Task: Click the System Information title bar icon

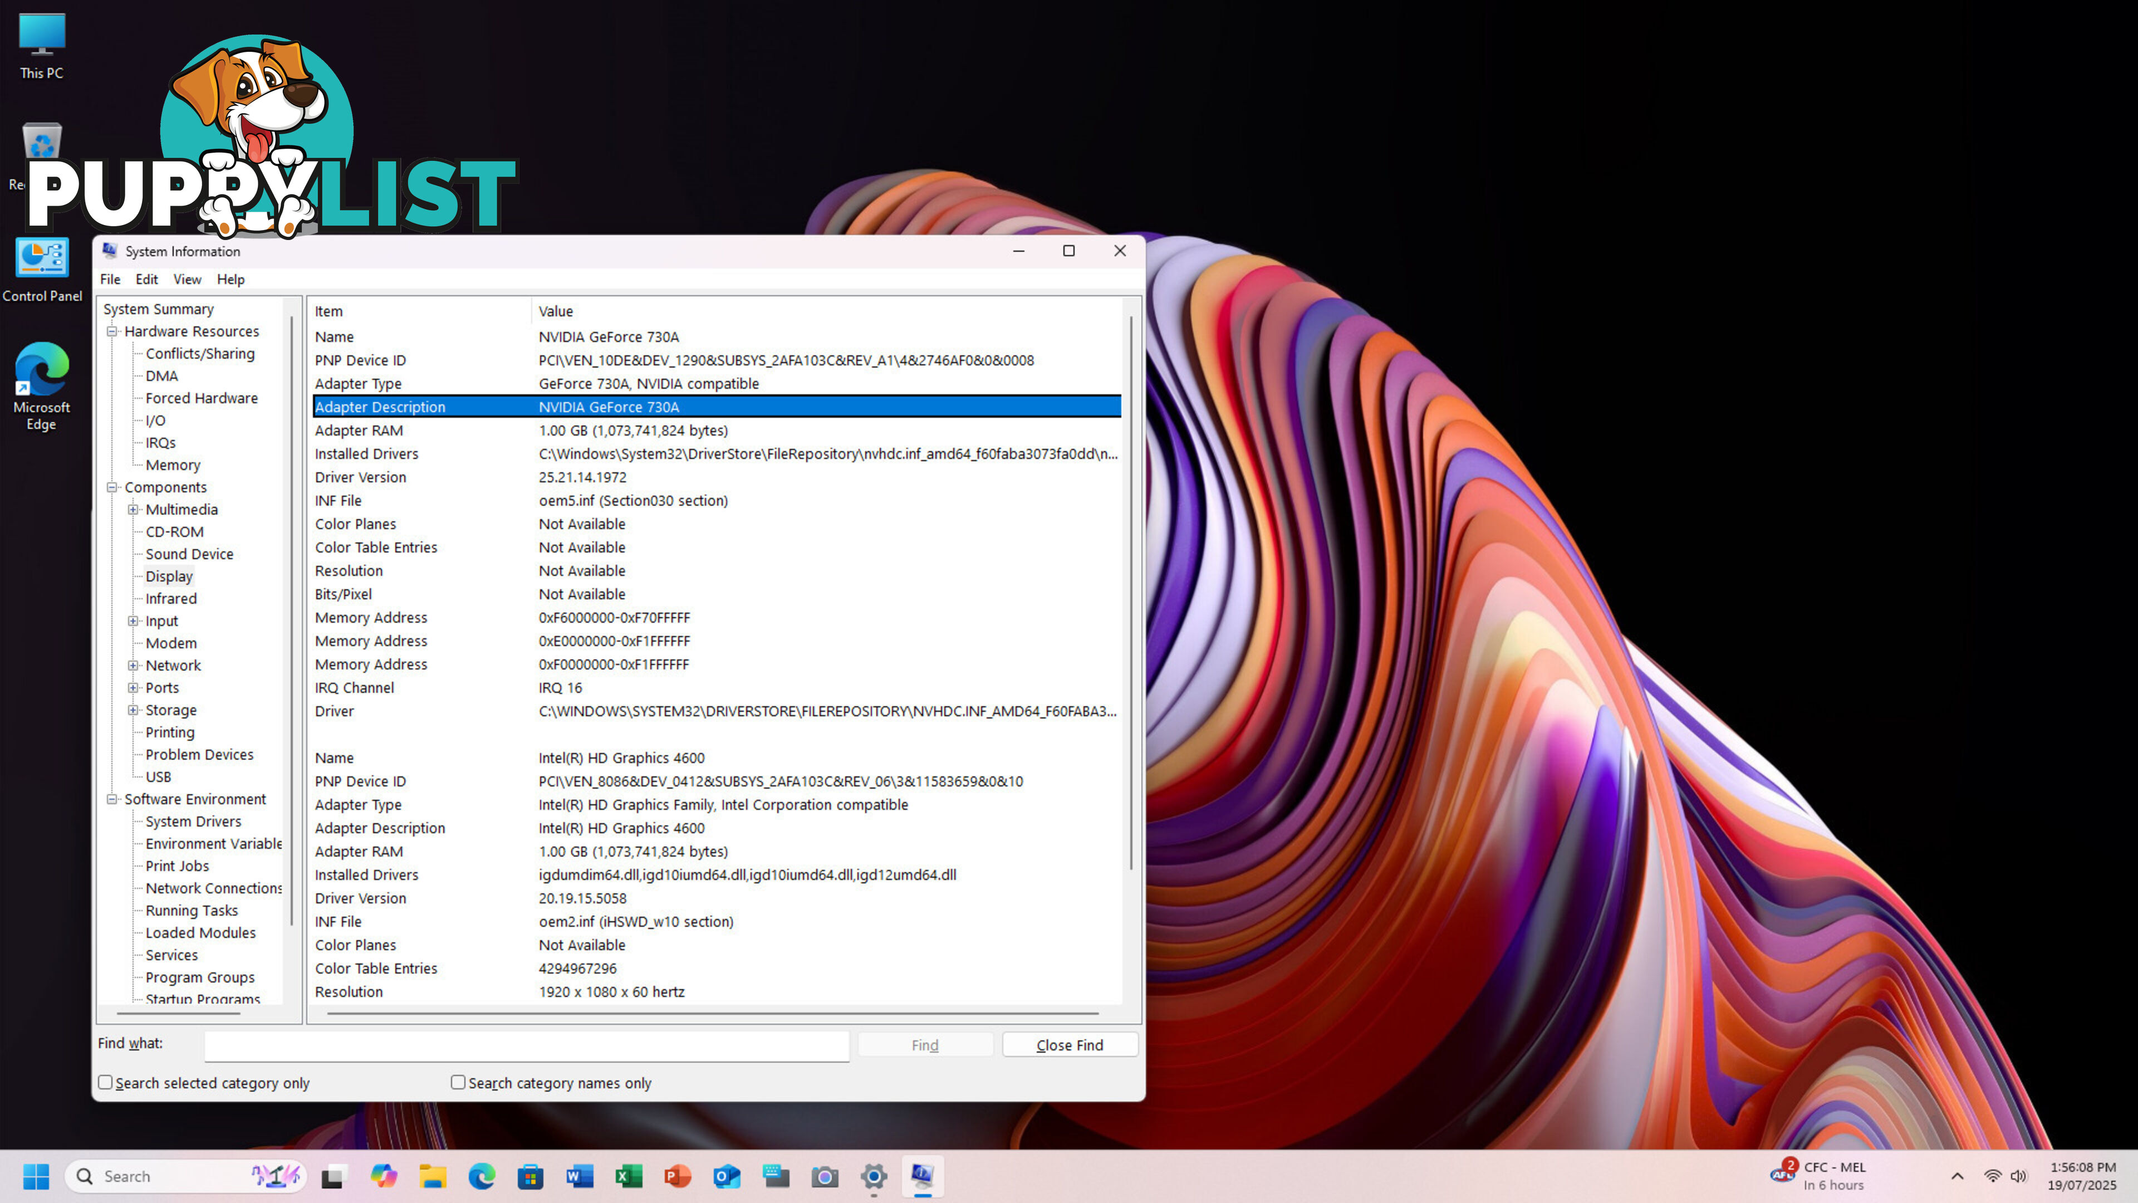Action: point(110,251)
